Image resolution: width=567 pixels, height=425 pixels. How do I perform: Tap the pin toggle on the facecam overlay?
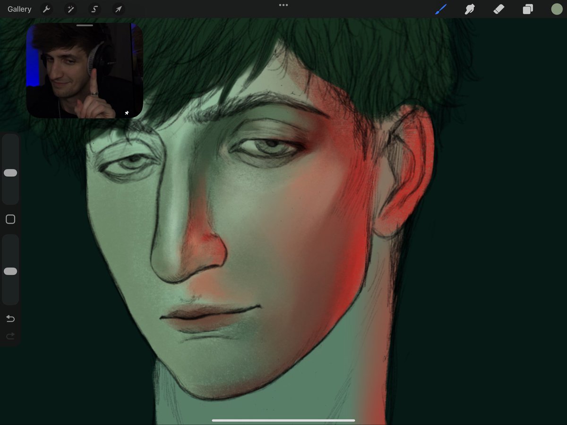point(127,112)
